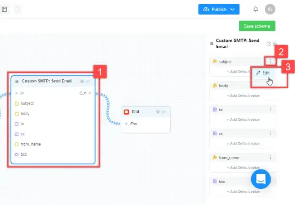The image size is (295, 205).
Task: Click the body input pin on block
Action: pos(17,113)
